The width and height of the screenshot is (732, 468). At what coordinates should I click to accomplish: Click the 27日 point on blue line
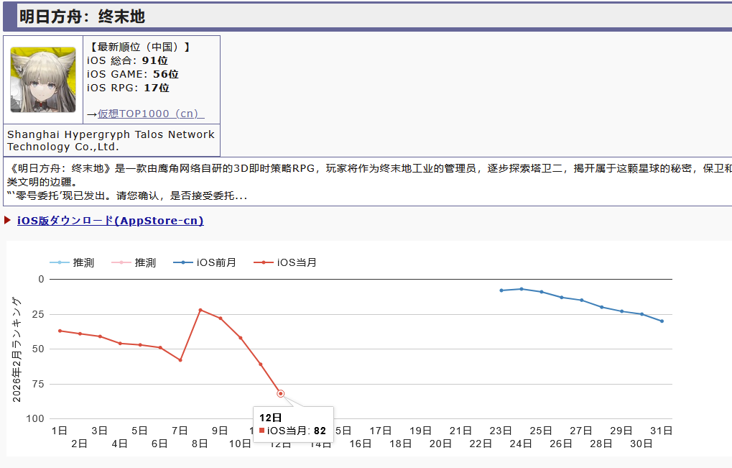point(582,300)
